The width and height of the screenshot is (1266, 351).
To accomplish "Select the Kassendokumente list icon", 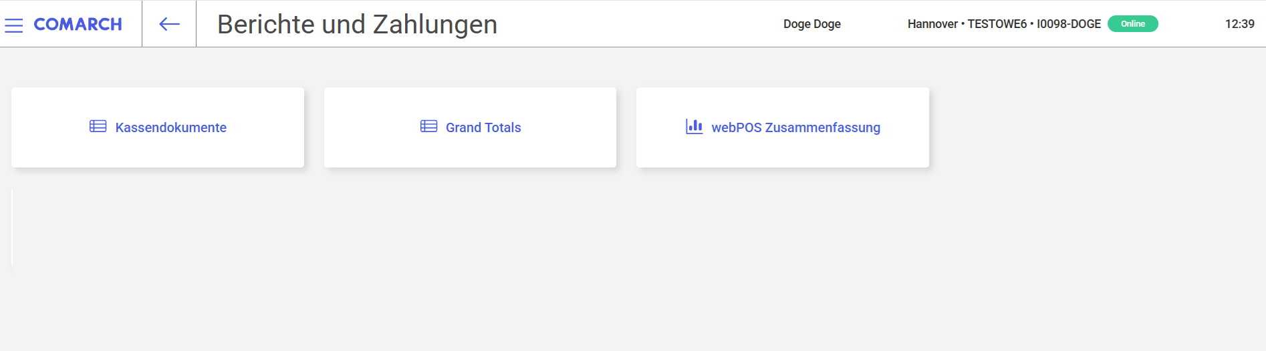I will coord(98,126).
